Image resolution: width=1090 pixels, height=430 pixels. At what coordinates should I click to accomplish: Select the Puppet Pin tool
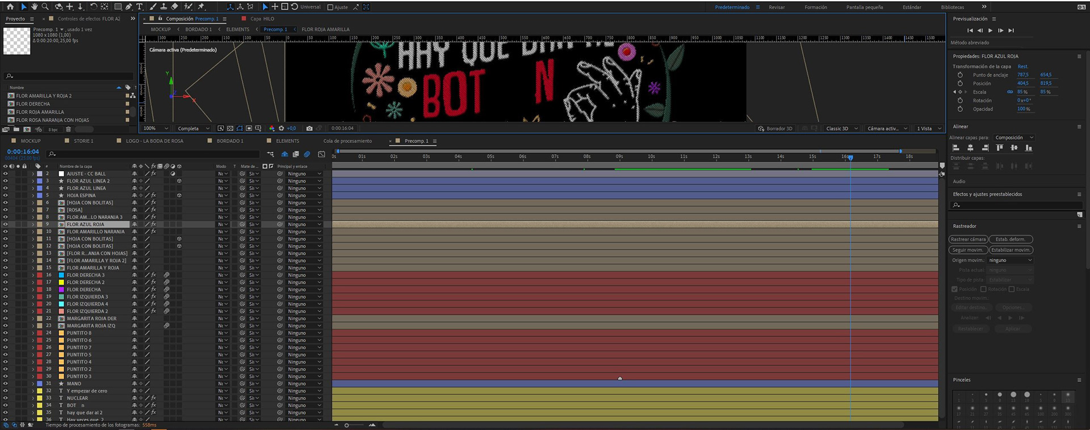(201, 7)
